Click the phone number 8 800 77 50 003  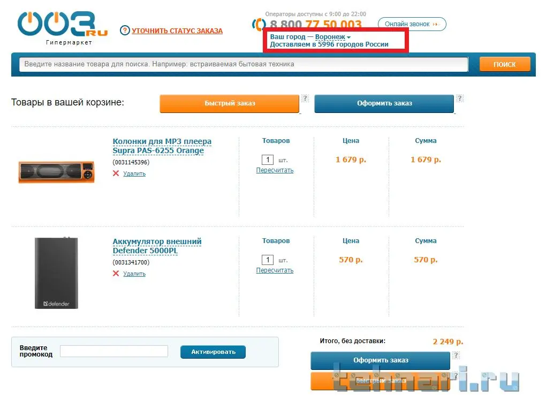coord(316,25)
